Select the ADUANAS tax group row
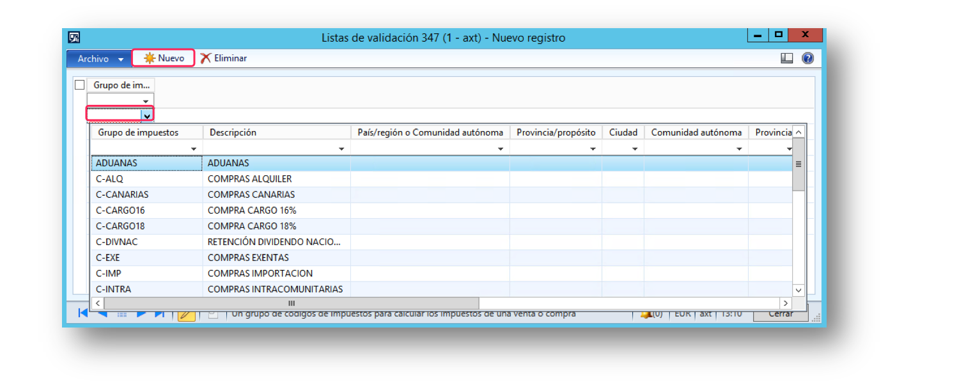Image resolution: width=966 pixels, height=387 pixels. 441,163
